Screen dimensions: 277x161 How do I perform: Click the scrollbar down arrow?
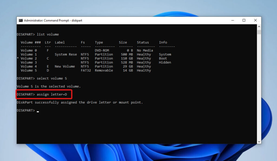259,141
